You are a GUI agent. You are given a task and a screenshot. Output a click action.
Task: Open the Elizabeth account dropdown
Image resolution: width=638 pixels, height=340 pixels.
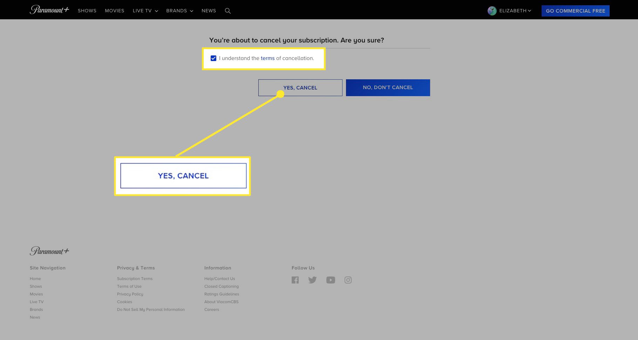(x=515, y=11)
